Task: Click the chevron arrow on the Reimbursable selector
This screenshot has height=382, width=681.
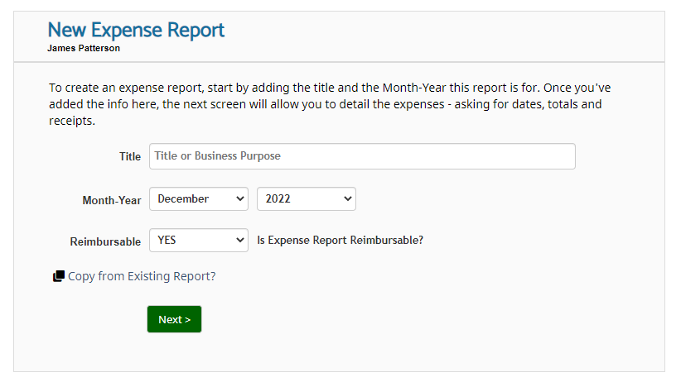Action: (x=239, y=241)
